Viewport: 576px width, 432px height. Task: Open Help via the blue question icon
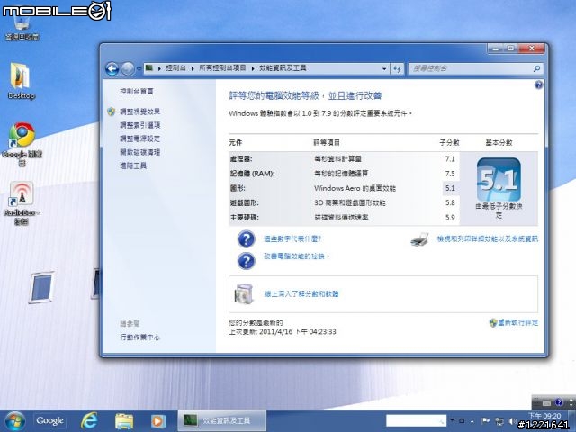[x=538, y=85]
